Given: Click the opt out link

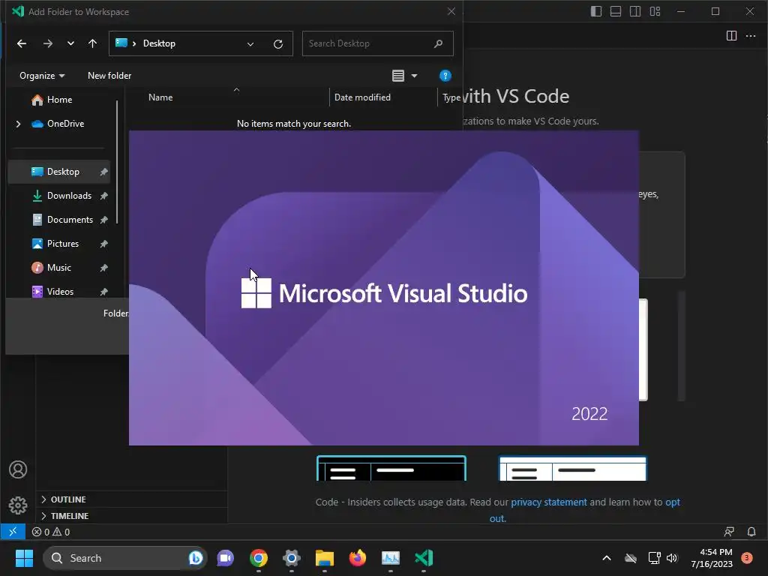Looking at the screenshot, I should pos(672,502).
